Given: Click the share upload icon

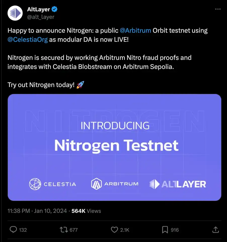Looking at the screenshot, I should click(x=215, y=229).
